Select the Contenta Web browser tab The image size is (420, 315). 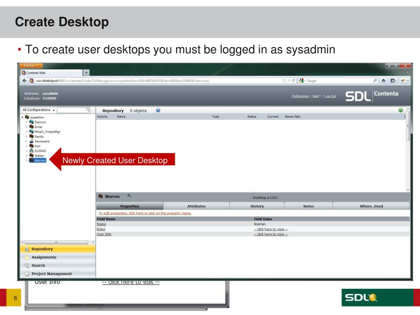(x=51, y=73)
